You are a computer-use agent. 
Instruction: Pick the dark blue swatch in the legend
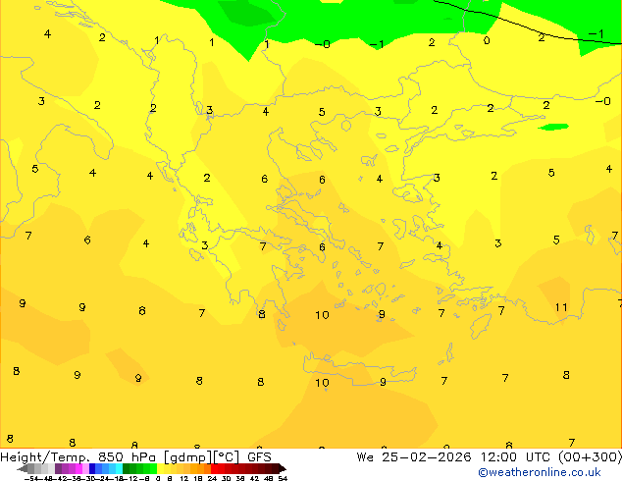(92, 468)
